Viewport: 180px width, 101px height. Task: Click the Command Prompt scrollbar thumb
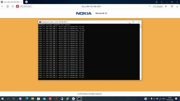point(141,27)
